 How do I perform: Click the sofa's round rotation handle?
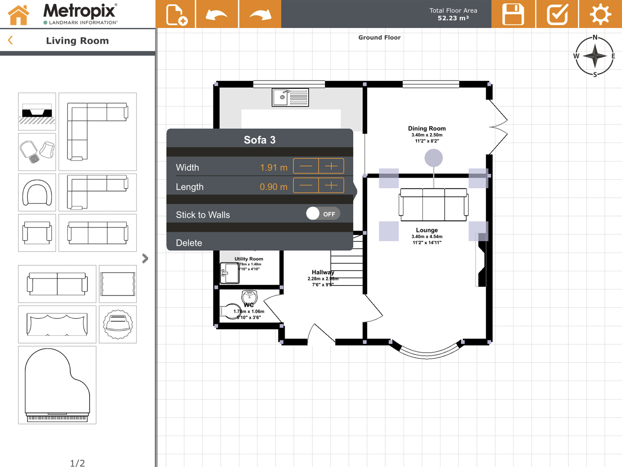point(433,158)
